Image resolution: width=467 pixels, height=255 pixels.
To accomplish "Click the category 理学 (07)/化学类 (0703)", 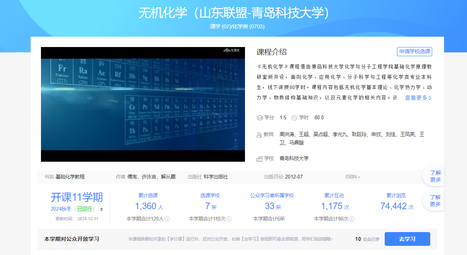I will coord(237,26).
